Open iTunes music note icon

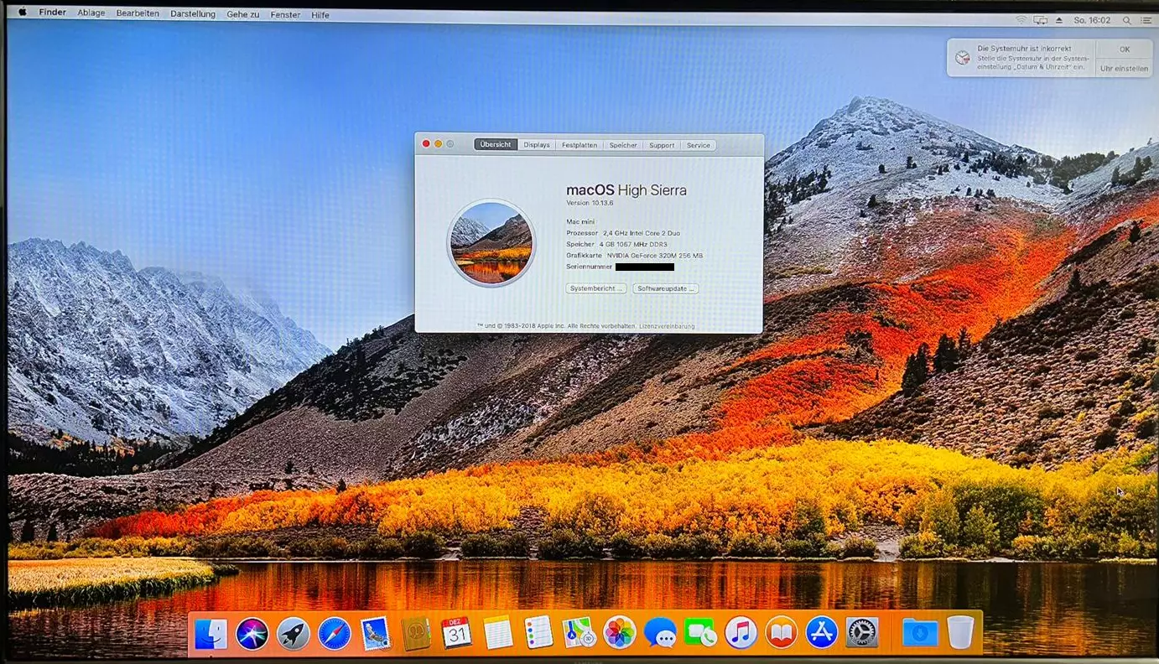point(741,633)
